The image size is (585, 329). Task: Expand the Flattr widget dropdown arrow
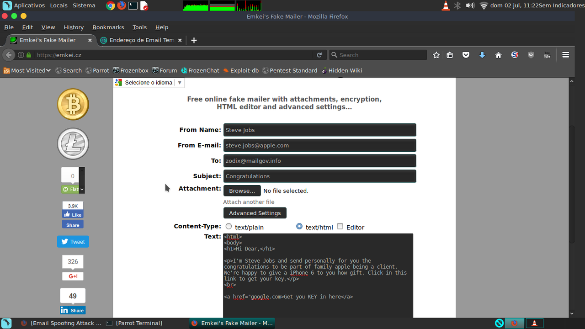click(82, 189)
